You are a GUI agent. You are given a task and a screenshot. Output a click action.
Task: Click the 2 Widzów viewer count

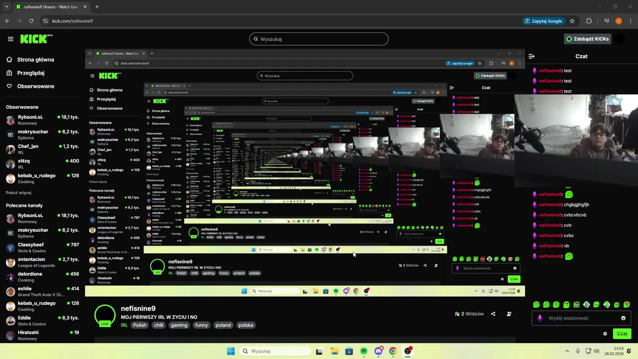[469, 314]
